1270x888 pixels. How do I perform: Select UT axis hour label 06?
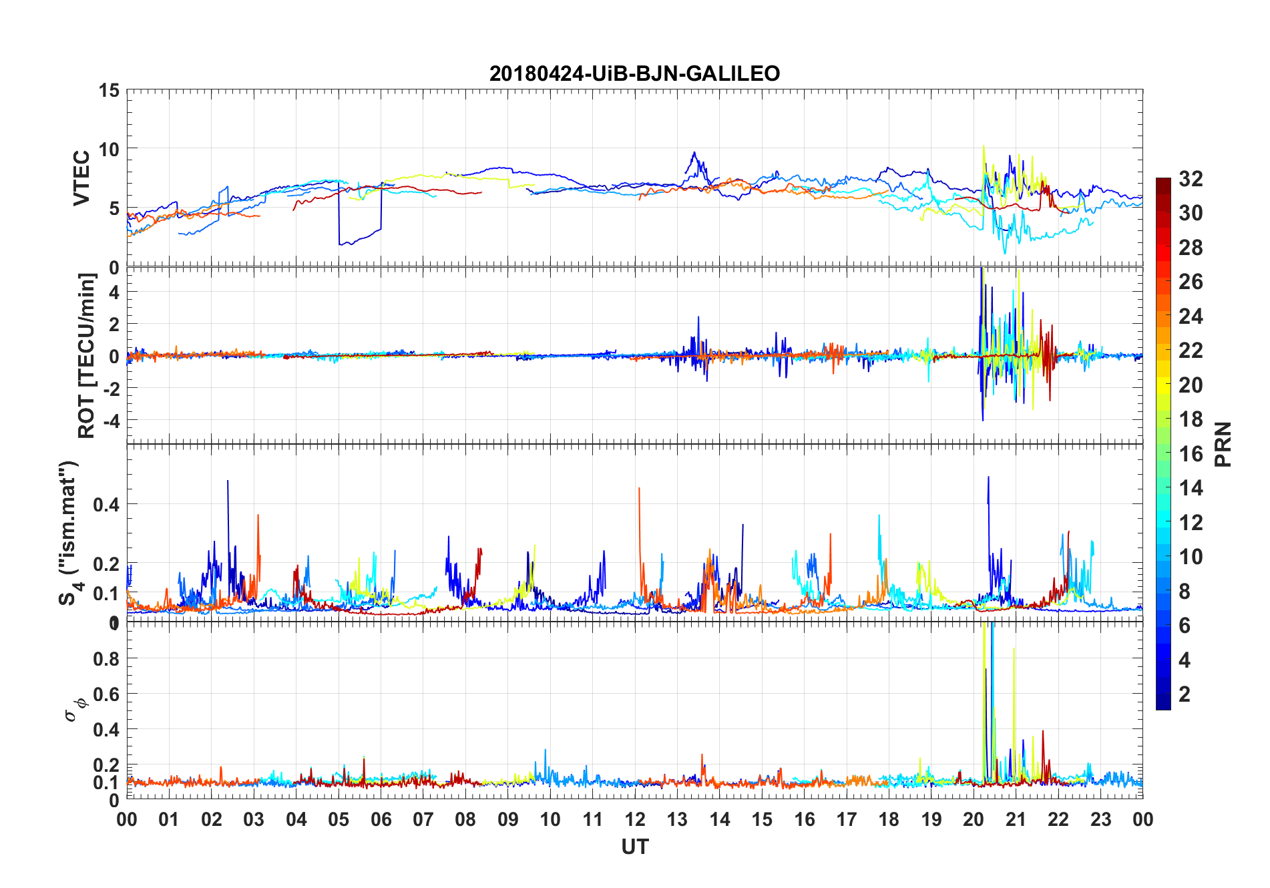[x=381, y=819]
